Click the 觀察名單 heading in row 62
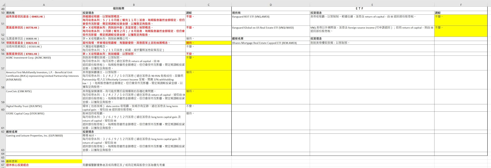Image resolution: width=491 pixels, height=168 pixels. 44,132
